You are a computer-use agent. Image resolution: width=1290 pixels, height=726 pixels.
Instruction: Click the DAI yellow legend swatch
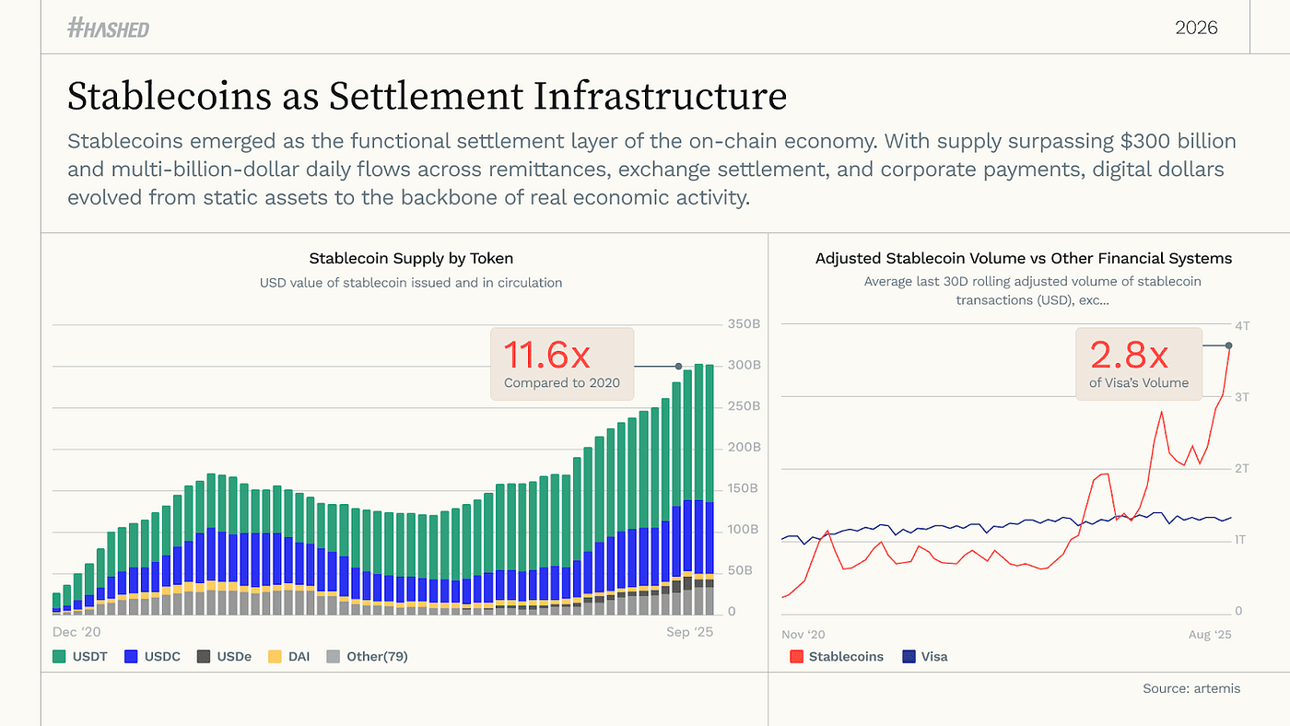pos(275,657)
